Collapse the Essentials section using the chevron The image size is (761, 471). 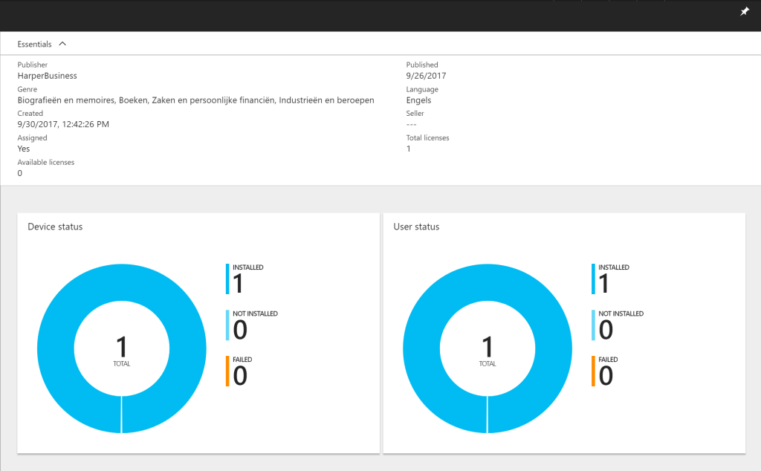point(62,44)
